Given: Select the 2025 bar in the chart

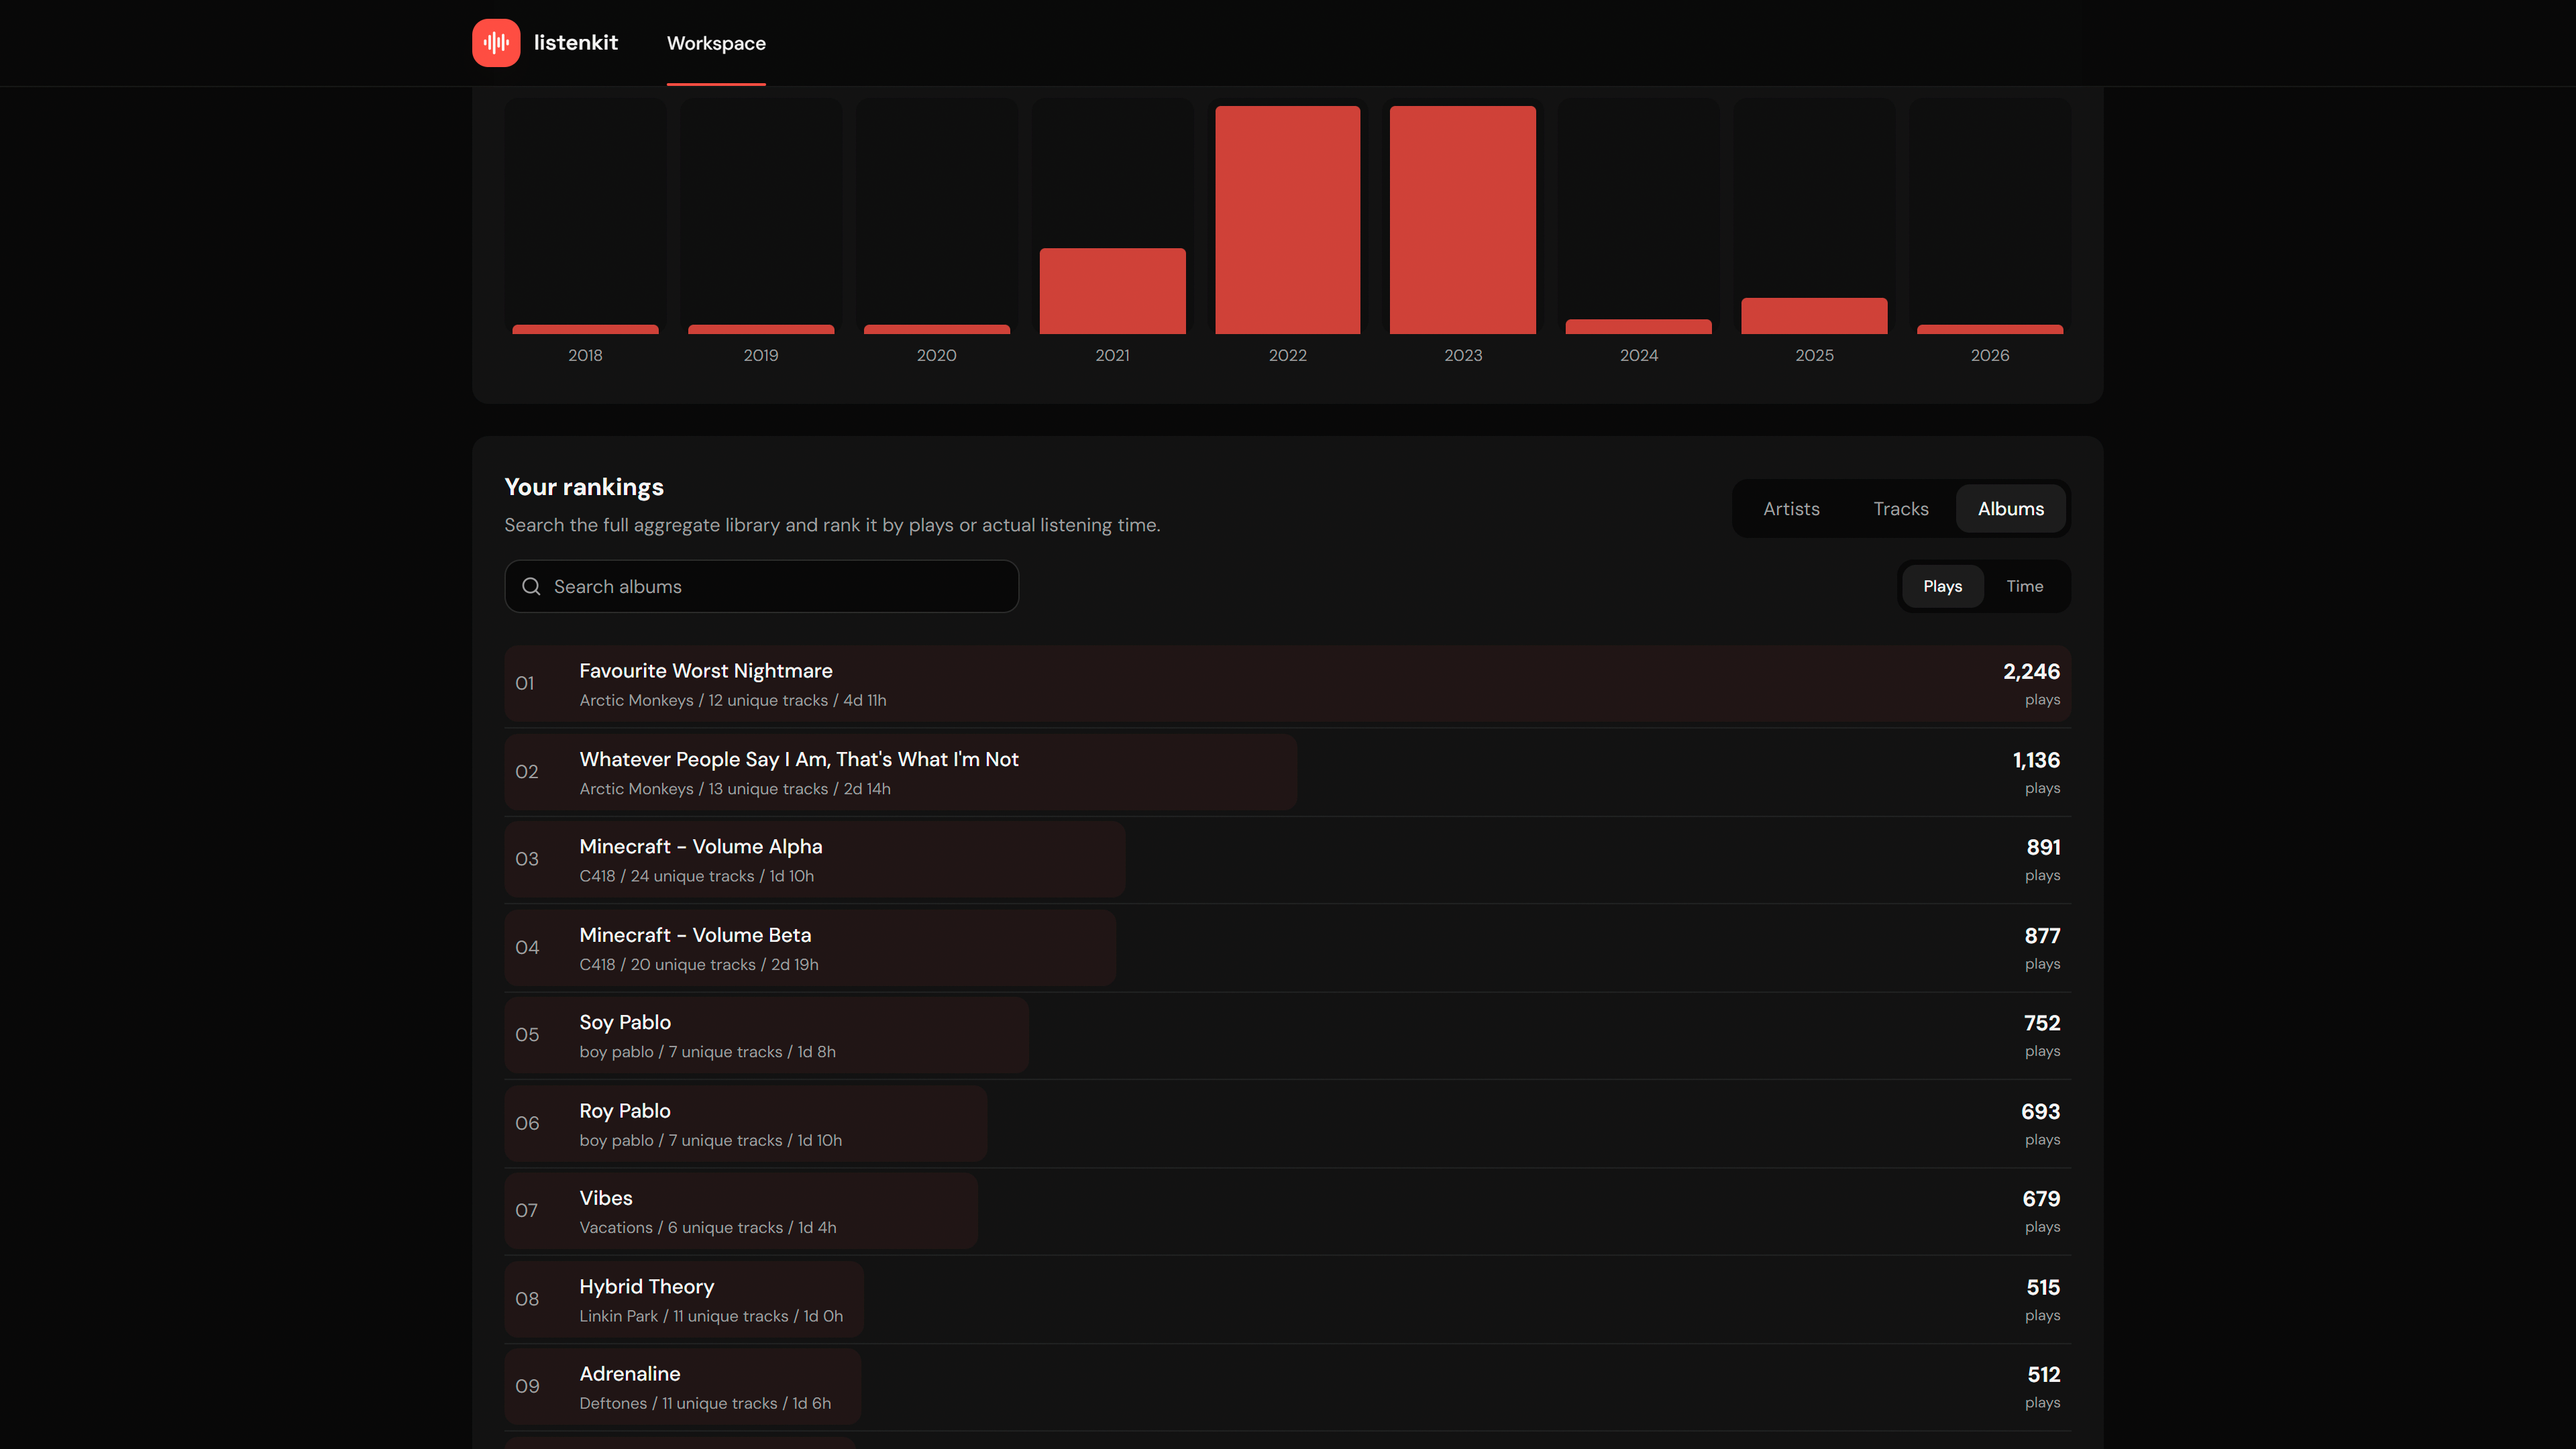Looking at the screenshot, I should (1814, 316).
